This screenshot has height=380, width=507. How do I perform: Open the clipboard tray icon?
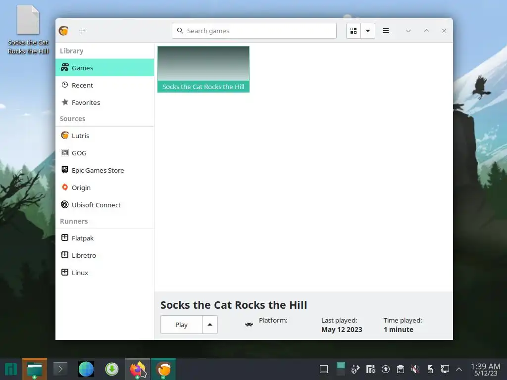[x=400, y=369]
